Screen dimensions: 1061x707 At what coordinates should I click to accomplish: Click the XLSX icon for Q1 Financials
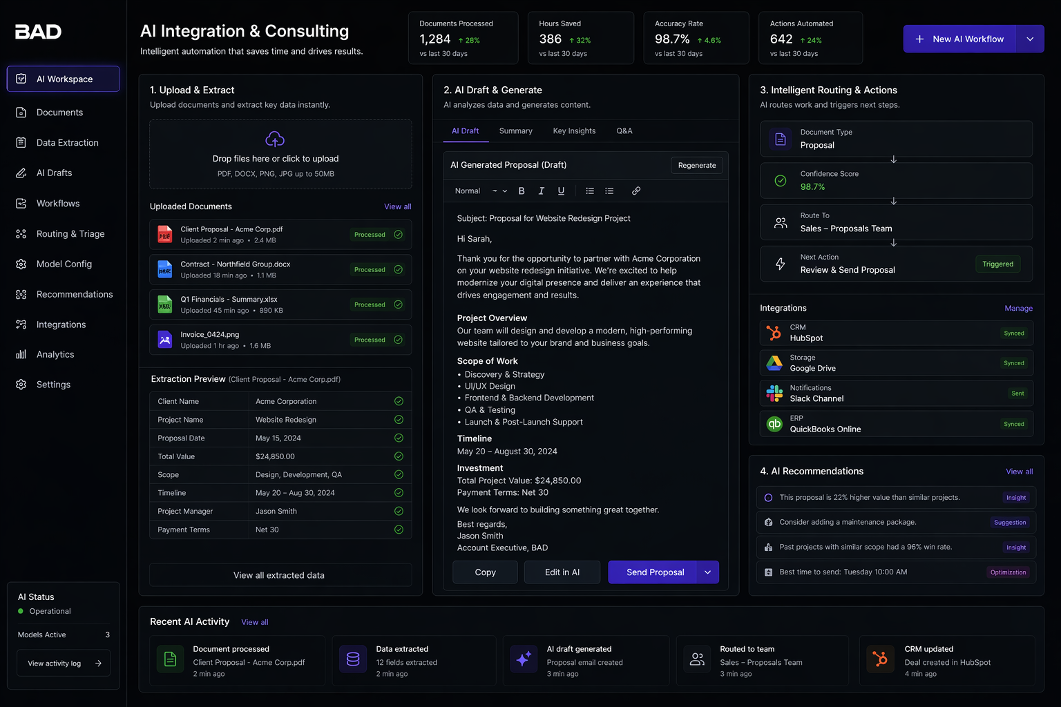coord(164,304)
